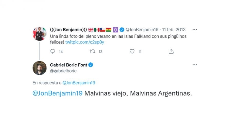Click @JonBenjamin19 in the 'En respuesta a' line
The height and width of the screenshot is (130, 231).
pos(79,83)
